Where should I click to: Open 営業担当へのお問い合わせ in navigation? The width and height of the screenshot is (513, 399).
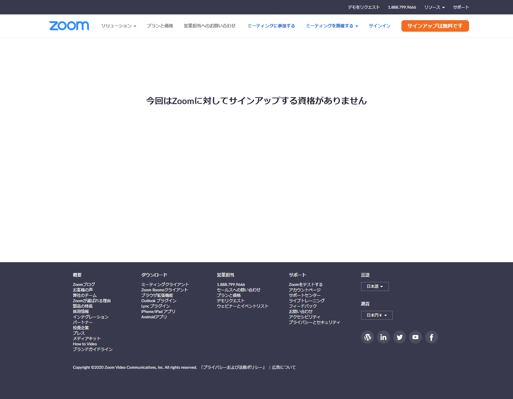click(210, 26)
